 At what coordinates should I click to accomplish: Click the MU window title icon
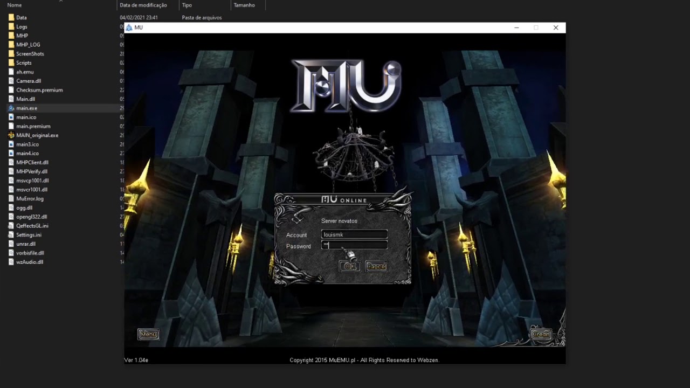point(129,27)
